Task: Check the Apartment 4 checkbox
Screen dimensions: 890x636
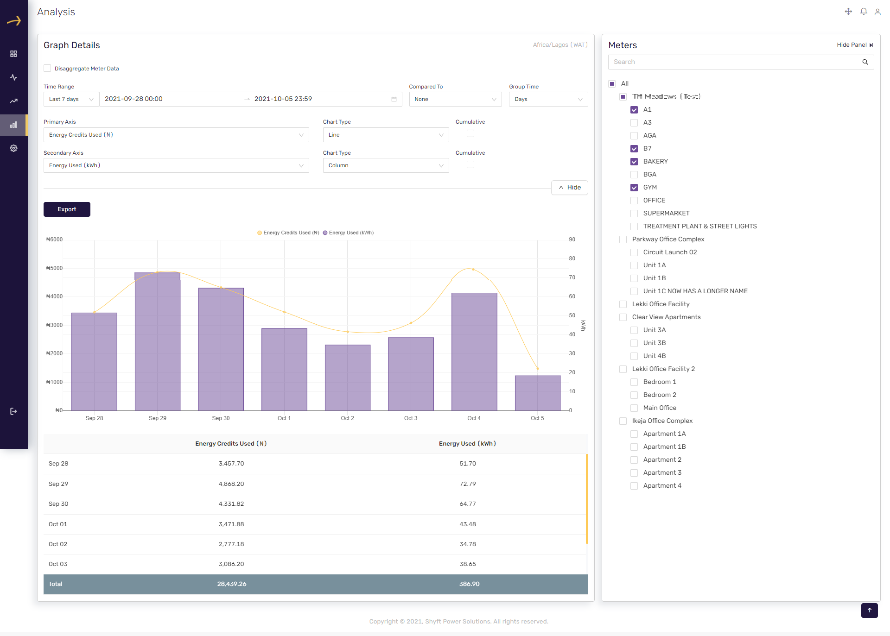Action: coord(634,486)
